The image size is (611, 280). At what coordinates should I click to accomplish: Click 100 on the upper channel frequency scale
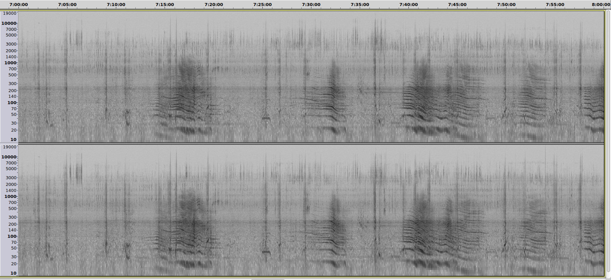(12, 103)
